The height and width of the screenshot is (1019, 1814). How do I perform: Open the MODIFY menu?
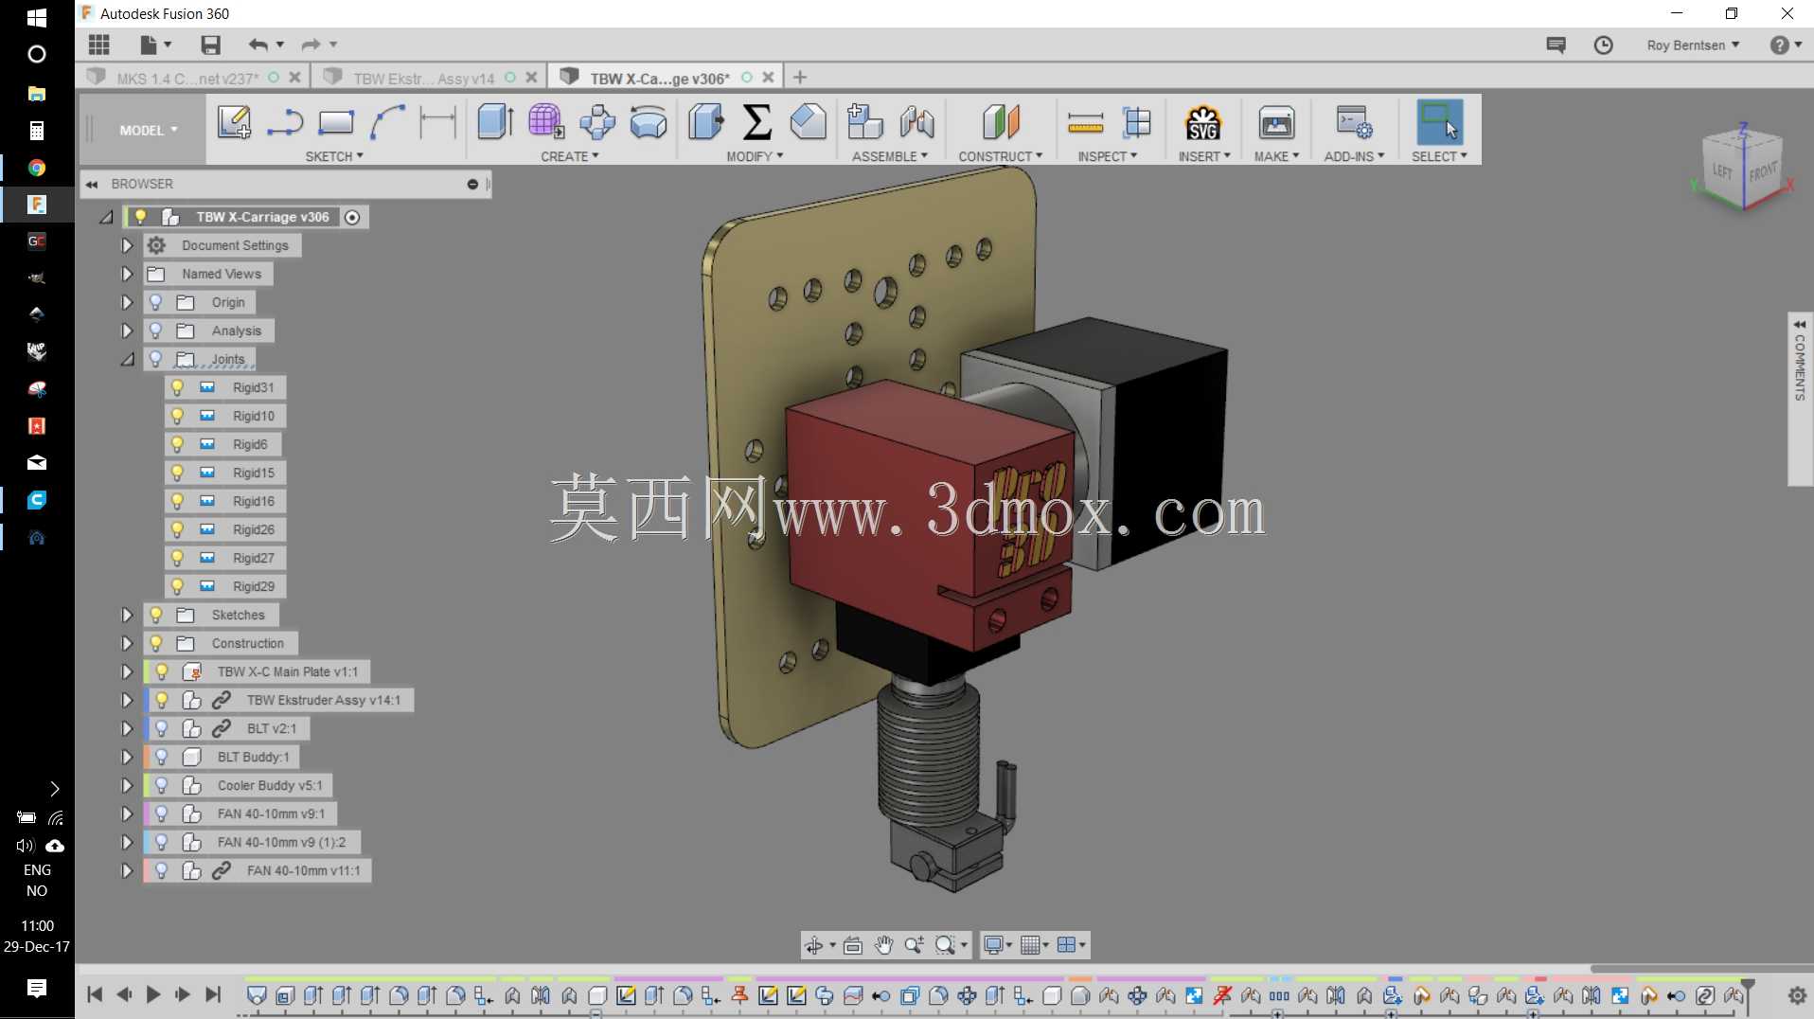click(x=755, y=156)
